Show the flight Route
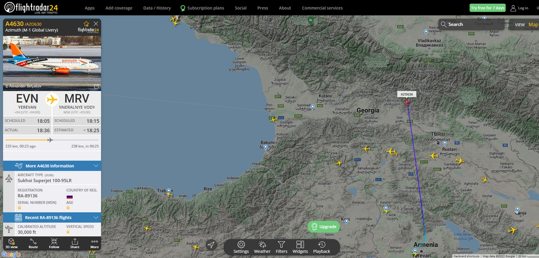Screen dimensions: 539x258 pos(33,243)
